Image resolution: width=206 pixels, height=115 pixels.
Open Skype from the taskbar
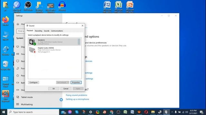[x=77, y=112]
